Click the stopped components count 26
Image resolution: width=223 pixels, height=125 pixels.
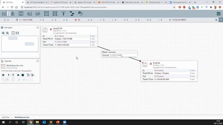(77, 20)
